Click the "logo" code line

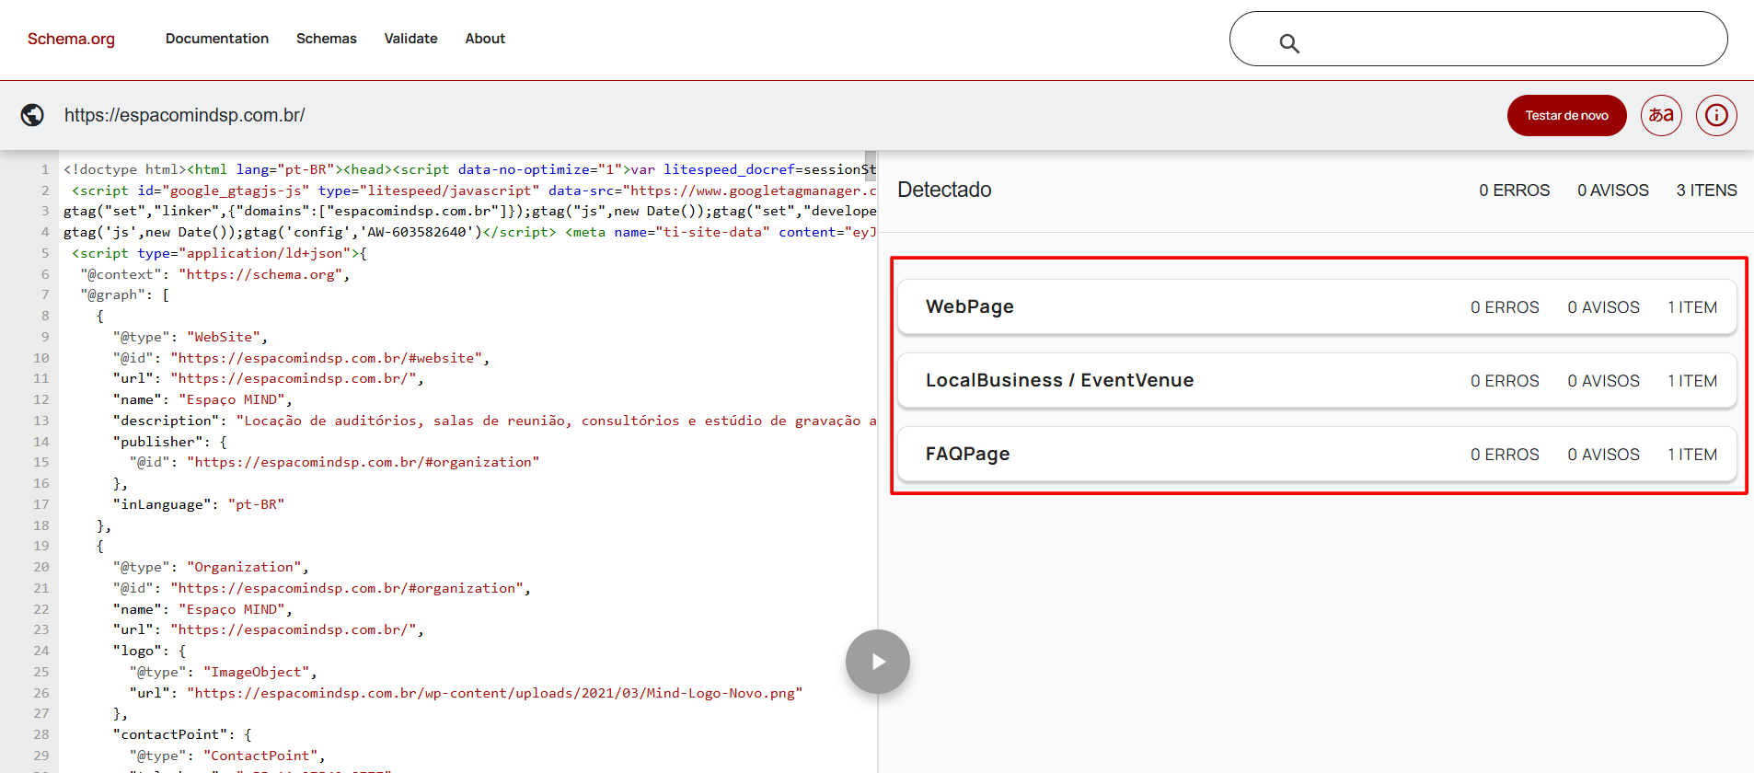point(149,651)
